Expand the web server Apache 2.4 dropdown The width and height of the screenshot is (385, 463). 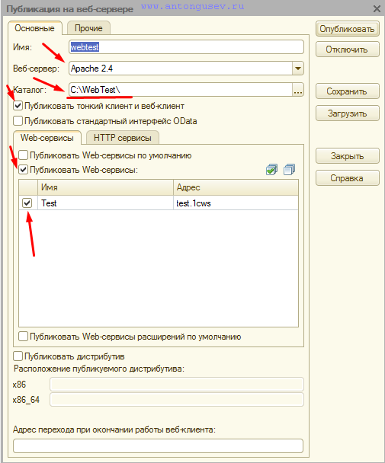(298, 69)
